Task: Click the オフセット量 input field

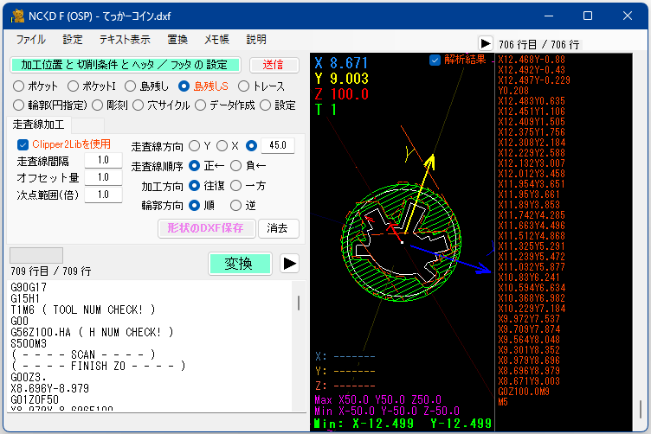Action: tap(103, 177)
